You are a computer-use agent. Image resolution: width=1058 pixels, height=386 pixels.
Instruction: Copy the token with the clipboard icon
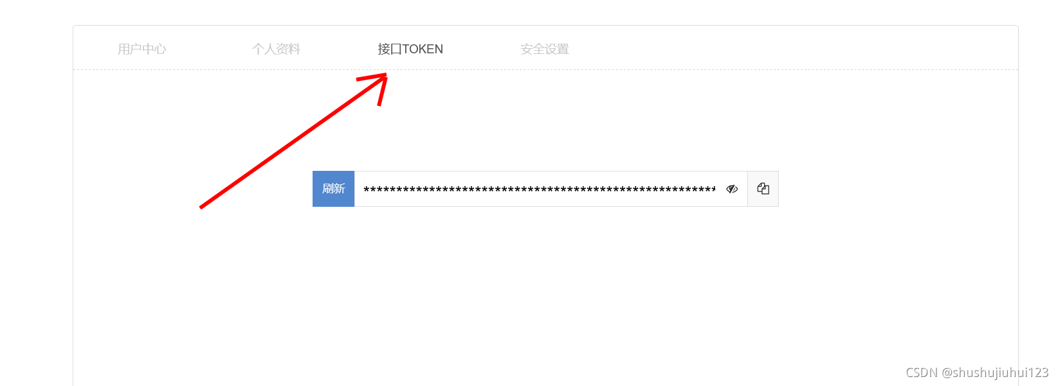pos(763,189)
